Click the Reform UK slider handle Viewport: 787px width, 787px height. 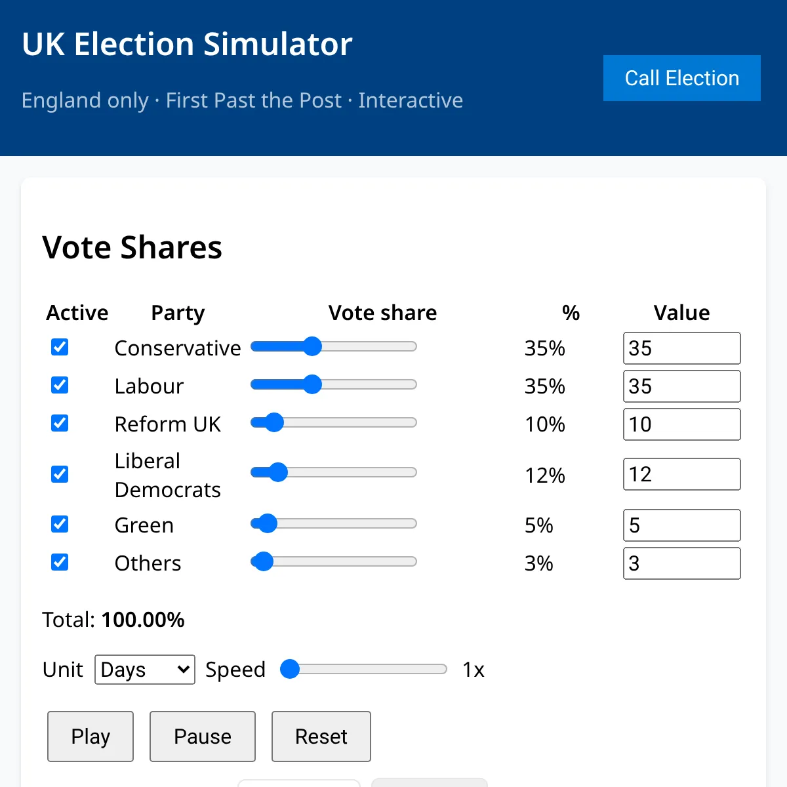(274, 422)
